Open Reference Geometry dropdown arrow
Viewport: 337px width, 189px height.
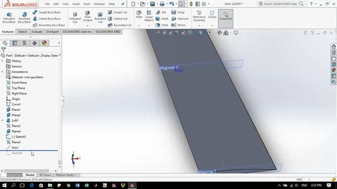pos(199,26)
